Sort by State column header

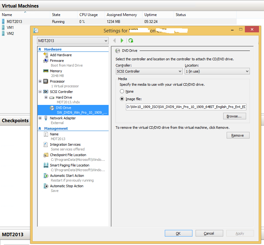tap(64, 15)
